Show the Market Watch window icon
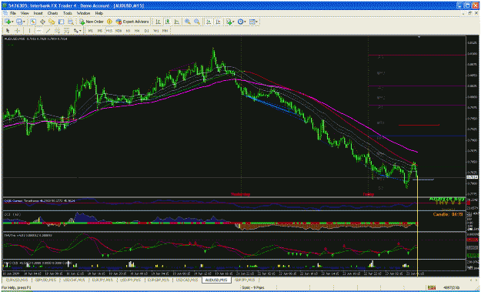The height and width of the screenshot is (292, 481). (33, 22)
